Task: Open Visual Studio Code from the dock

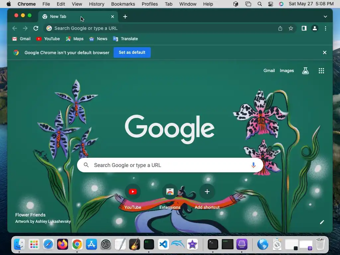Action: (163, 244)
